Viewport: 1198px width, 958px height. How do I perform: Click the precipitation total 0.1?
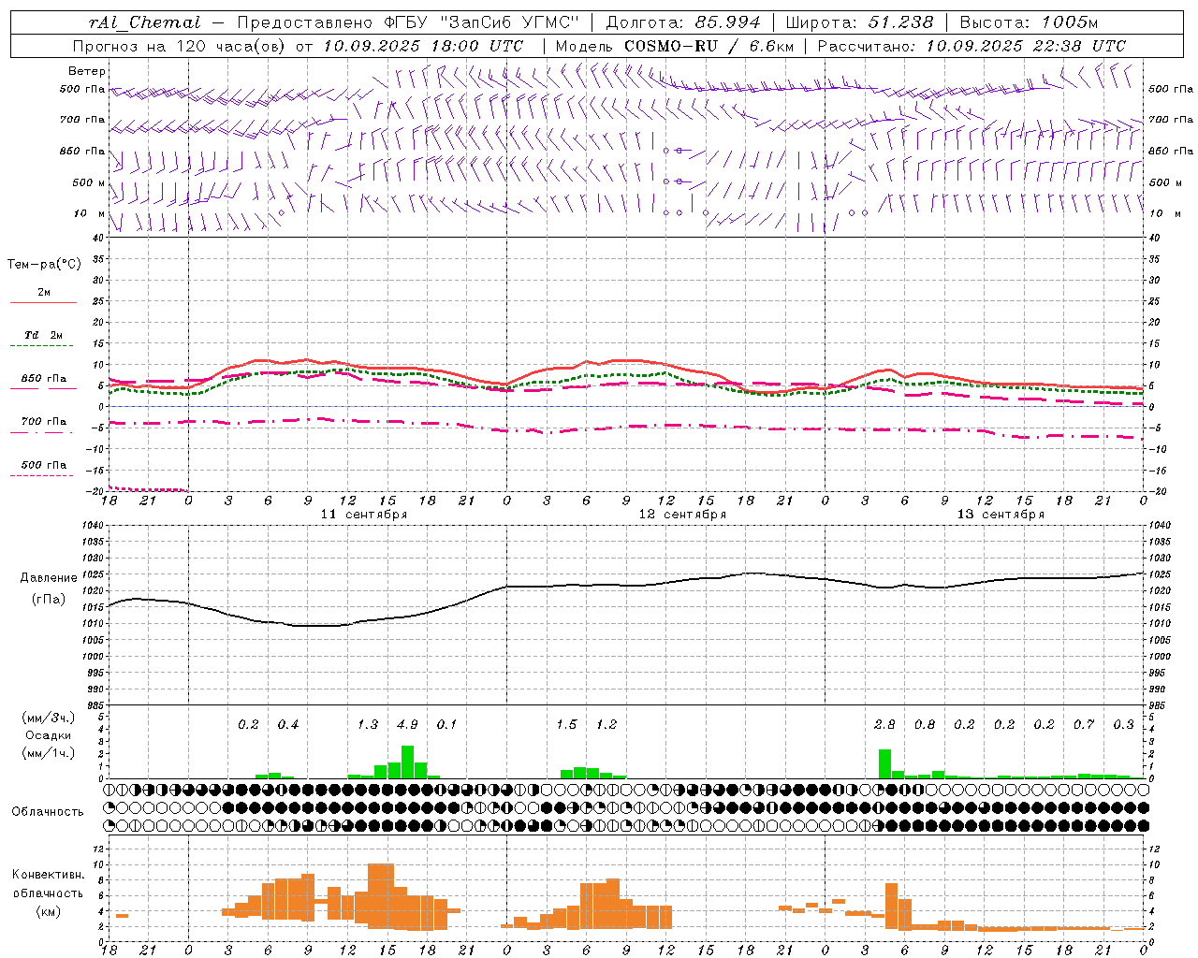click(x=447, y=725)
